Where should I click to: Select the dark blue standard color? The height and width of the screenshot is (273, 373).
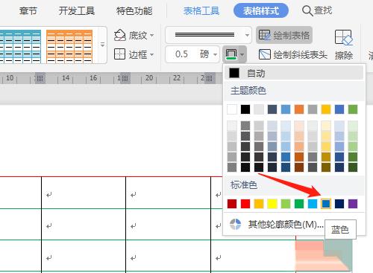point(339,204)
